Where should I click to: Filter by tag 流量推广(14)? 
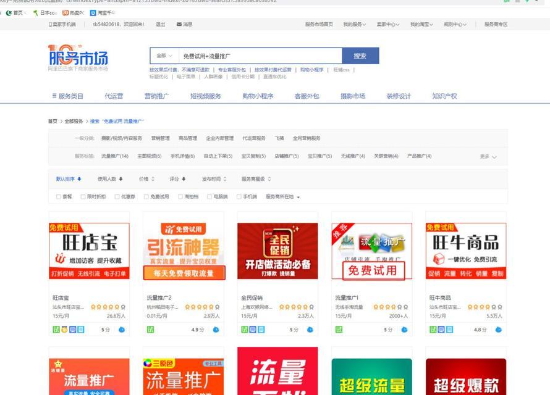(115, 156)
